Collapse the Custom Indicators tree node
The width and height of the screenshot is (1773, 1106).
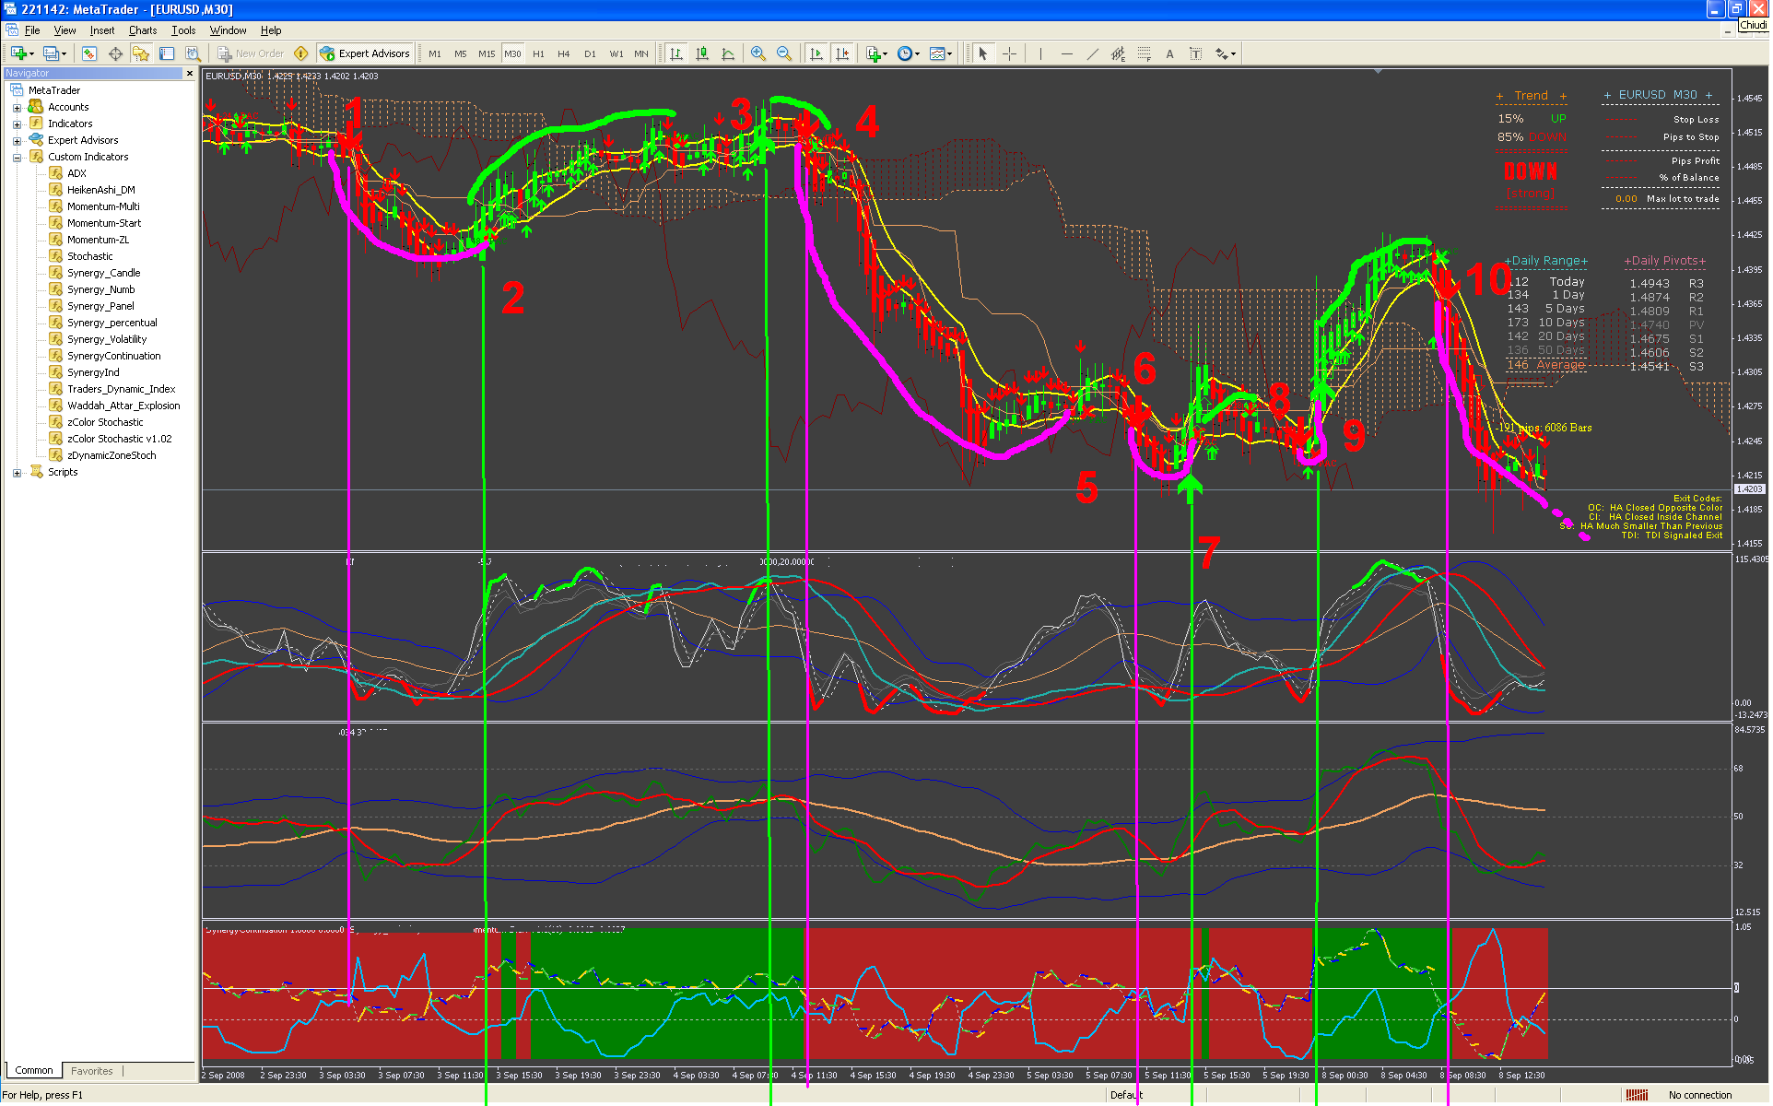point(17,158)
